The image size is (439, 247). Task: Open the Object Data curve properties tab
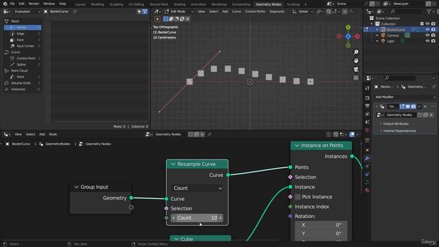coord(367,182)
